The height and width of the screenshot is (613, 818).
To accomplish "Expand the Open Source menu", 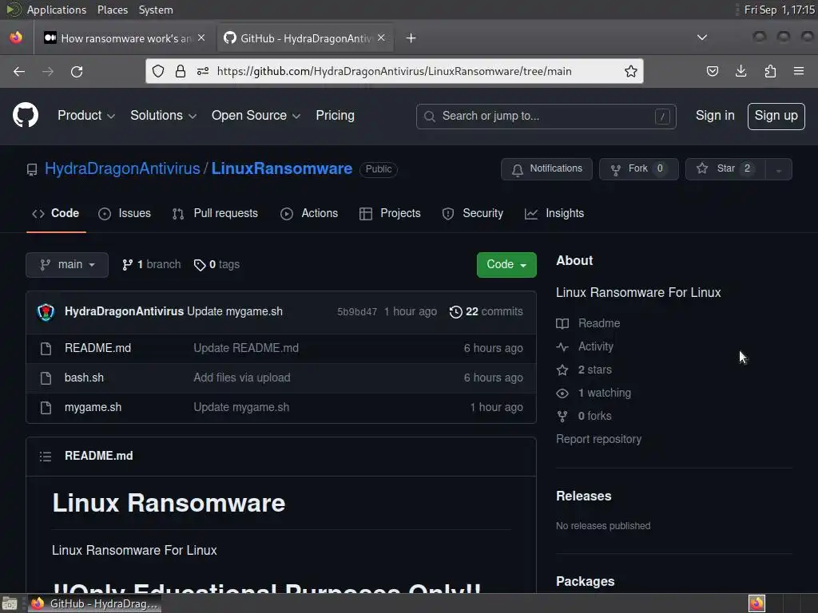I will point(256,116).
